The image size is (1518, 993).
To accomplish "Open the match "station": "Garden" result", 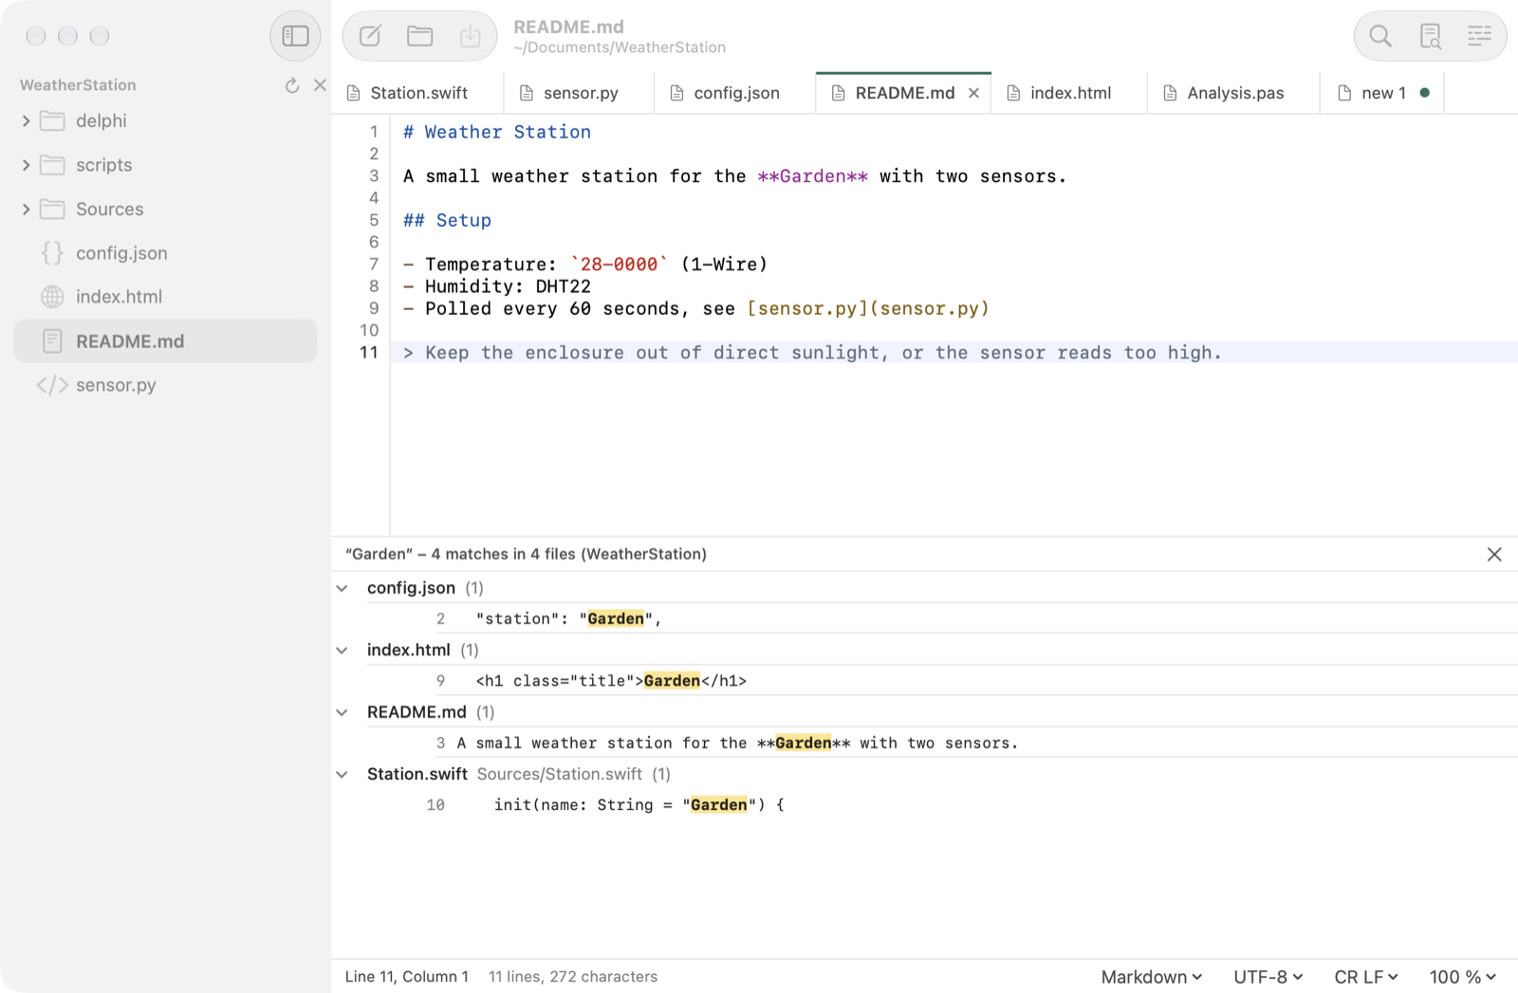I will (925, 618).
